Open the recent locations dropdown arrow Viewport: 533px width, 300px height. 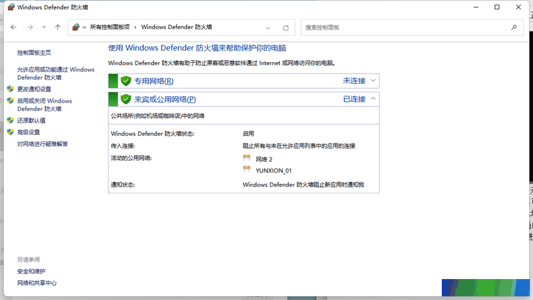(44, 27)
